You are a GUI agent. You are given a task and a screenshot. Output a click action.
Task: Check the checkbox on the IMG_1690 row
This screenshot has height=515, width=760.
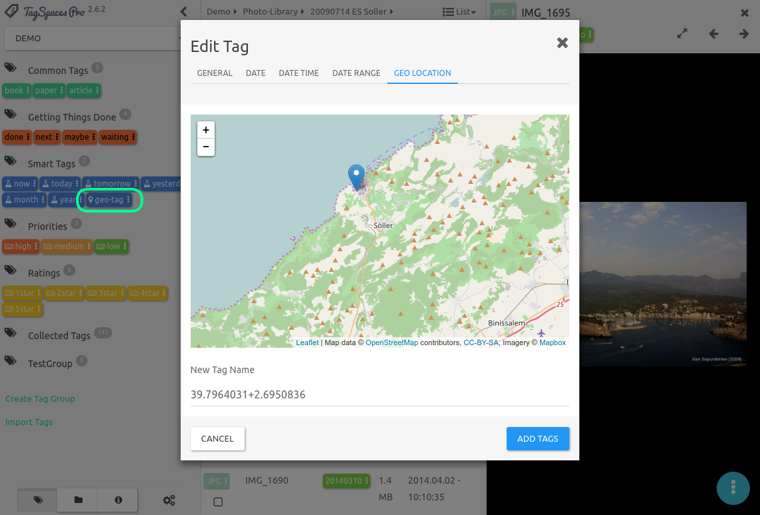tap(219, 502)
